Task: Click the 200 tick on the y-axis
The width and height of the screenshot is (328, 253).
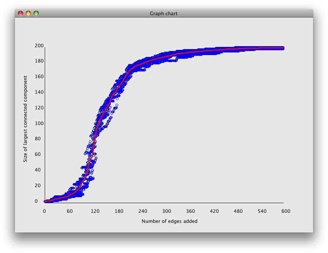Action: (x=39, y=46)
